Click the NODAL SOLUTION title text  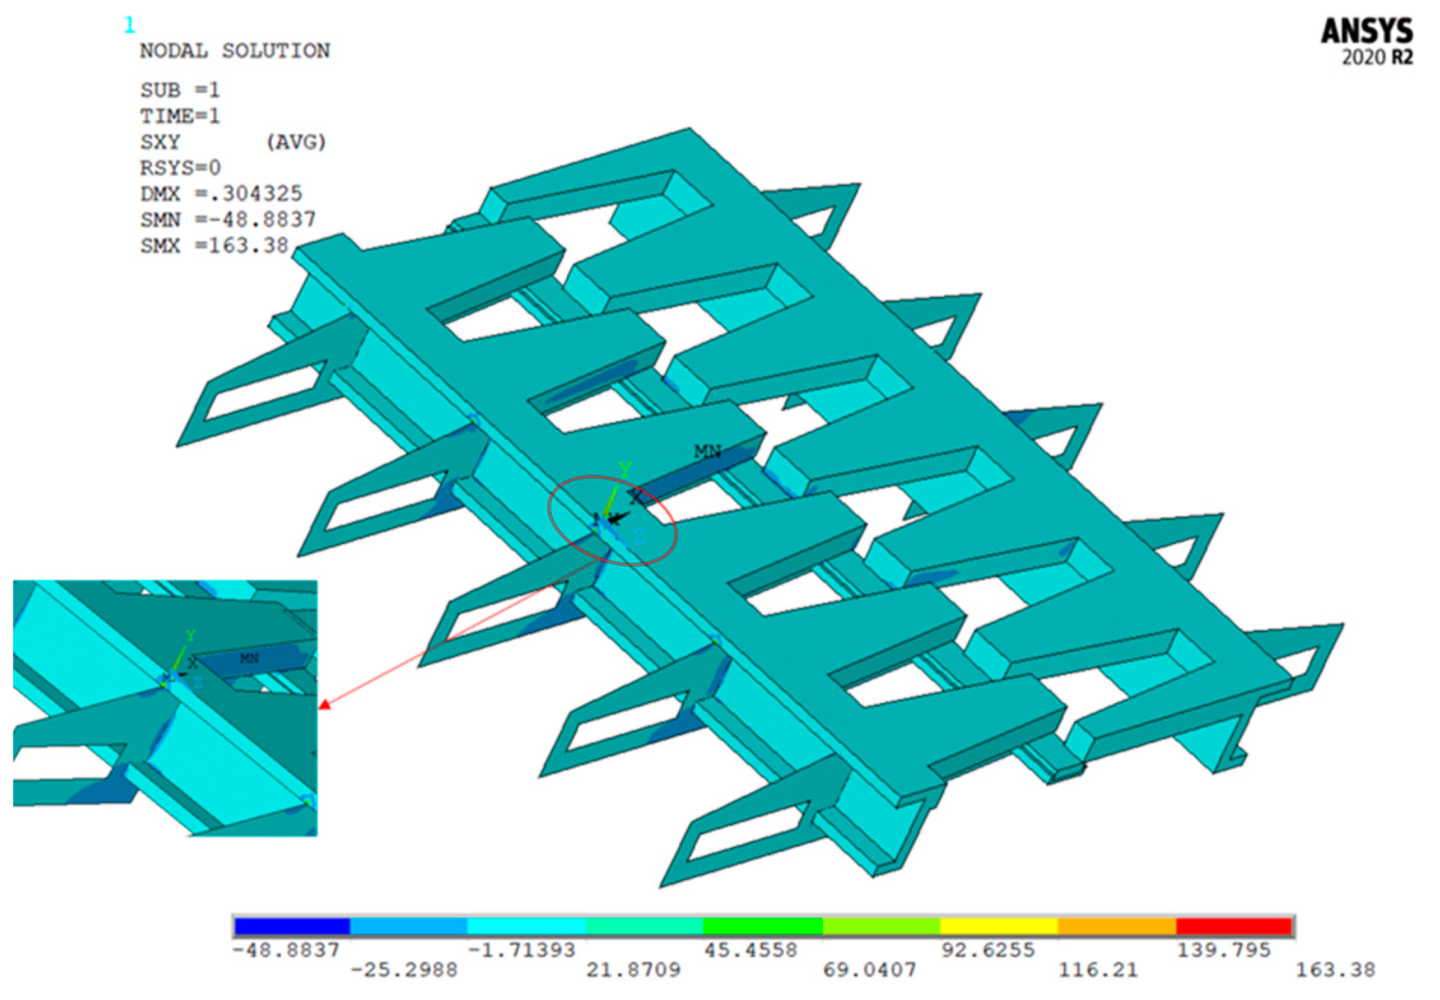tap(235, 51)
